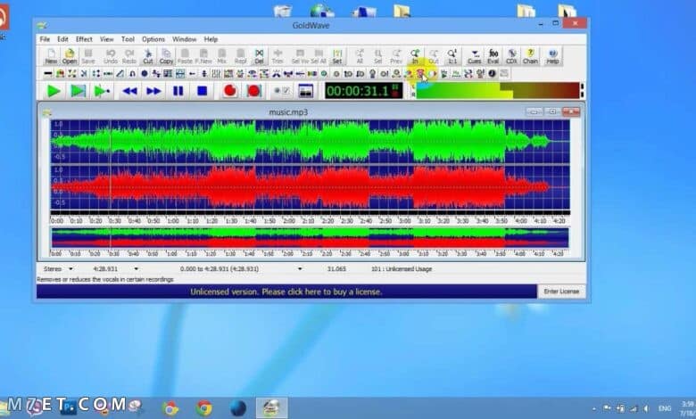The height and width of the screenshot is (419, 696).
Task: Click the '101 : Unlicensed Usage' status text
Action: [x=402, y=268]
